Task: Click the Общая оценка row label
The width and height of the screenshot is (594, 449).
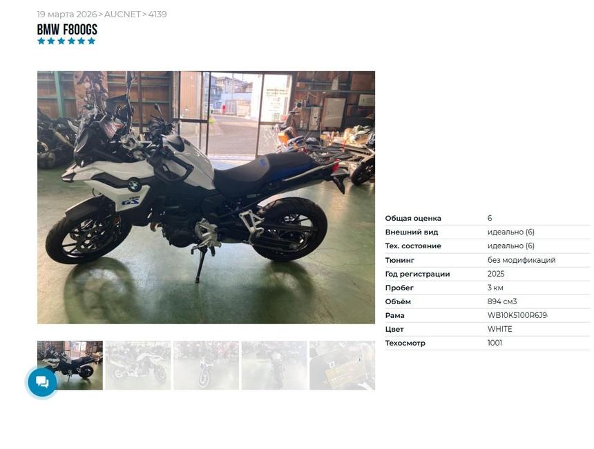Action: [x=413, y=218]
